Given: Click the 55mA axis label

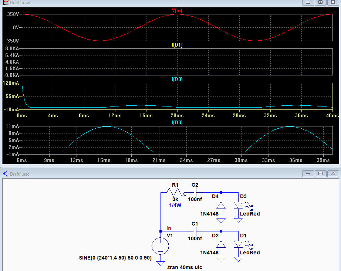Looking at the screenshot, I should [13, 96].
